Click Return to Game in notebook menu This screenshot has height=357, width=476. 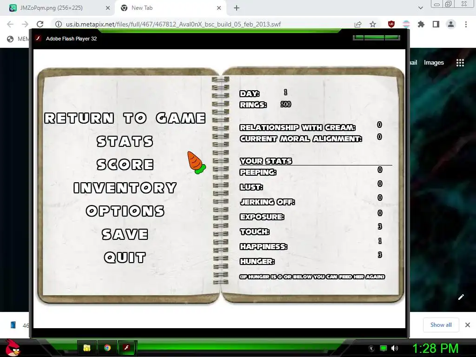point(125,118)
